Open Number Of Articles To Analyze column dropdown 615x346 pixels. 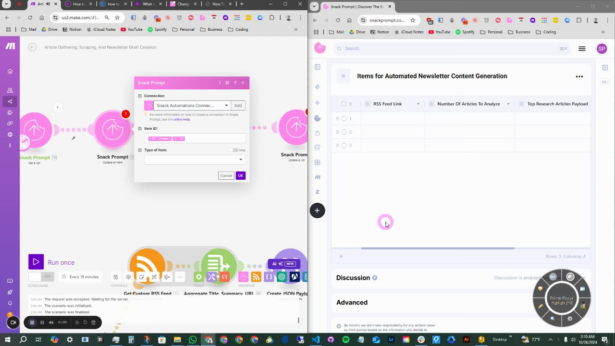click(508, 104)
